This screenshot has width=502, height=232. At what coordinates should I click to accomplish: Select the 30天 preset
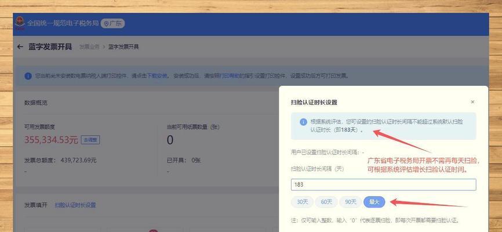click(302, 202)
